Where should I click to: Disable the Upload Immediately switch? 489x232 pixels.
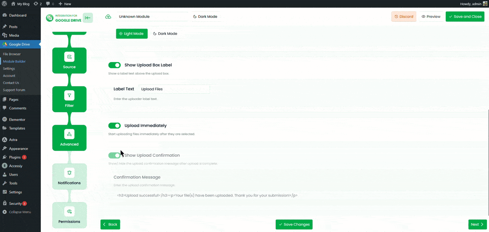click(115, 126)
